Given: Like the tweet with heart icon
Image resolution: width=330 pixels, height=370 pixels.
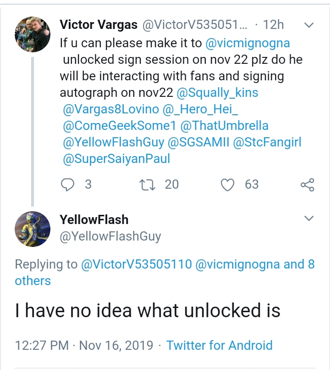Looking at the screenshot, I should (227, 185).
